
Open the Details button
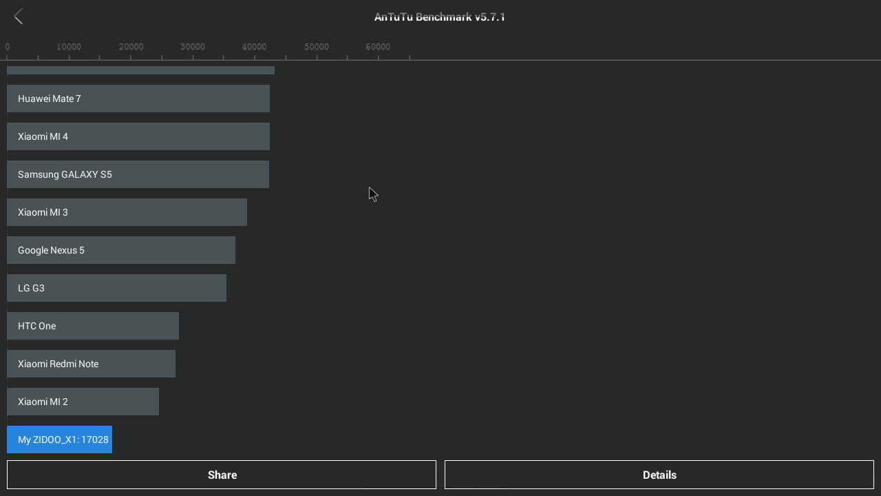(659, 475)
